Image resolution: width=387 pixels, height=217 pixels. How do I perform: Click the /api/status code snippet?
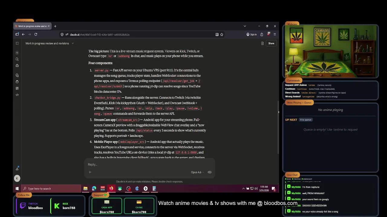(144, 131)
